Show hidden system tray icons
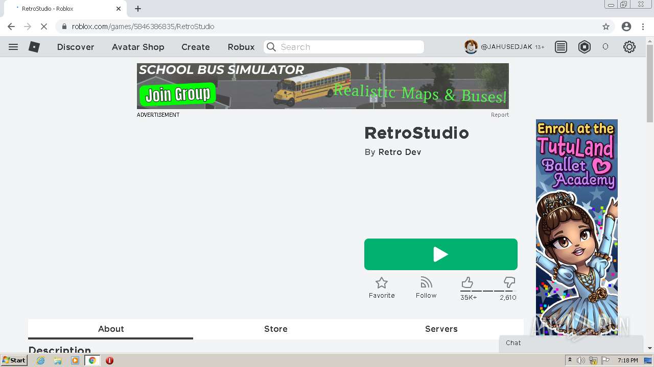 coord(570,360)
